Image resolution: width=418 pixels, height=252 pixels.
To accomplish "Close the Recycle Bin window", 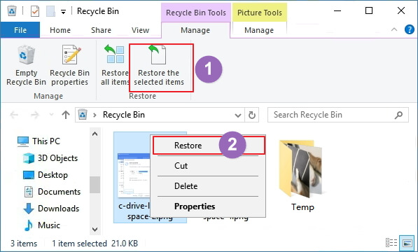I will click(401, 11).
